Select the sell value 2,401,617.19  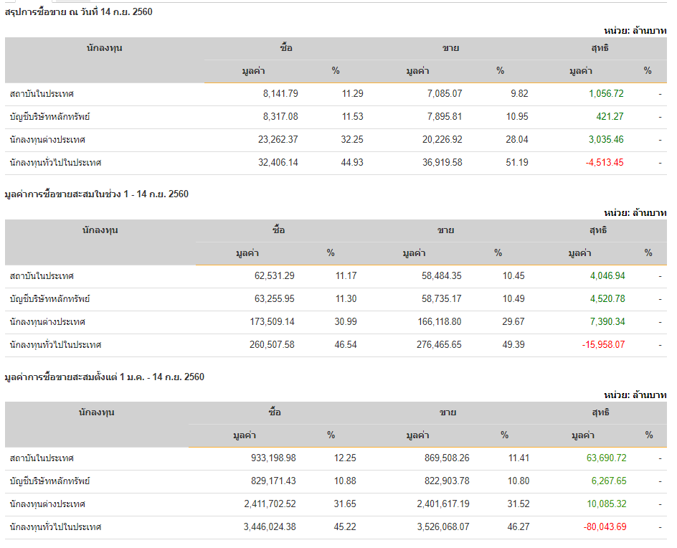click(x=443, y=504)
